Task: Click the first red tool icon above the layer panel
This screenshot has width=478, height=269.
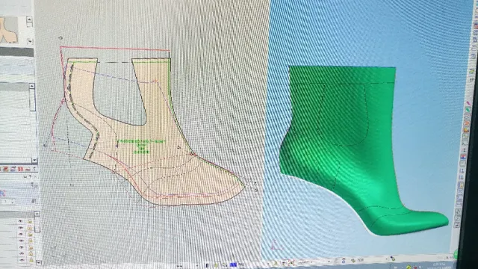Action: (6, 169)
